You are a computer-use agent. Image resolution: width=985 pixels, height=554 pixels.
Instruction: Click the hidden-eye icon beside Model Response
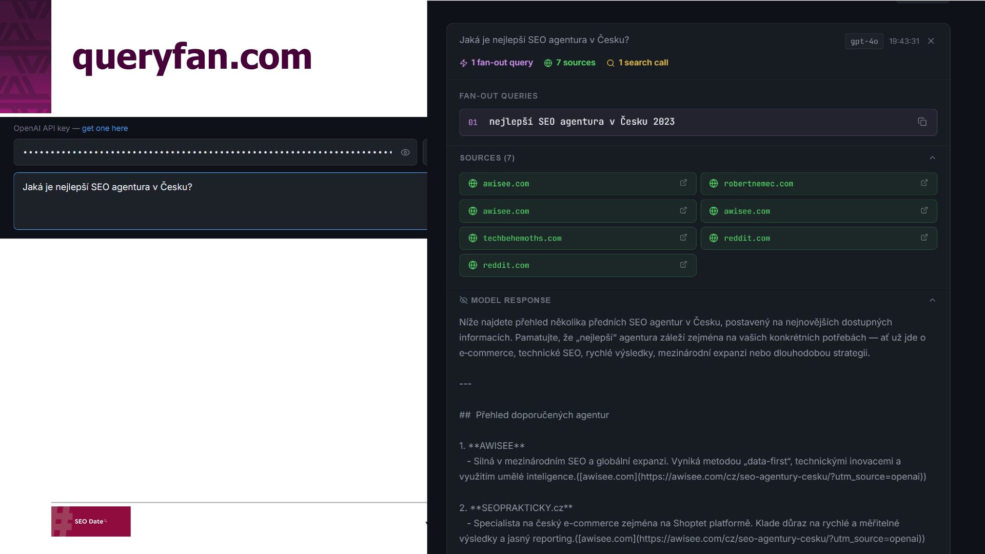click(463, 300)
